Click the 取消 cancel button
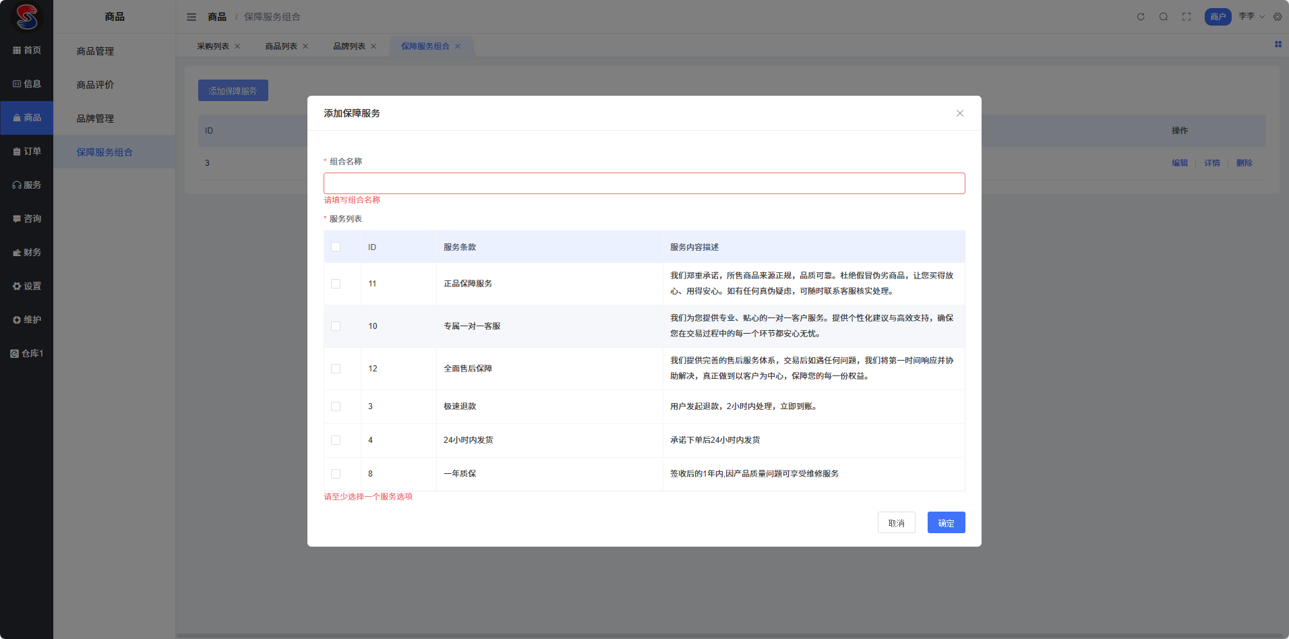The image size is (1289, 639). click(896, 523)
